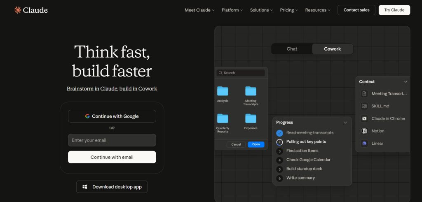Screen dimensions: 422x202
Task: Click Download desktop app
Action: pos(112,187)
